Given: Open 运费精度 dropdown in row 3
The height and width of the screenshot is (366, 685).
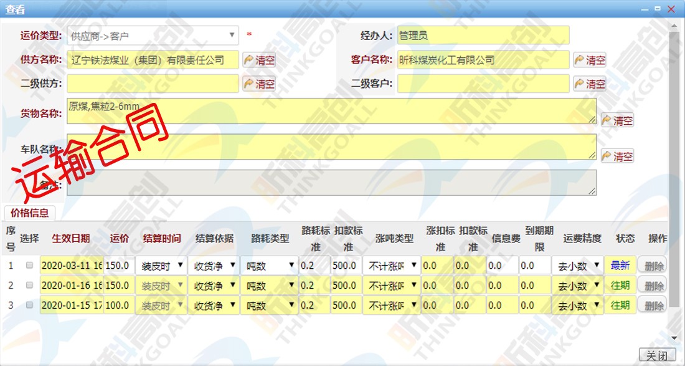Looking at the screenshot, I should tap(578, 306).
